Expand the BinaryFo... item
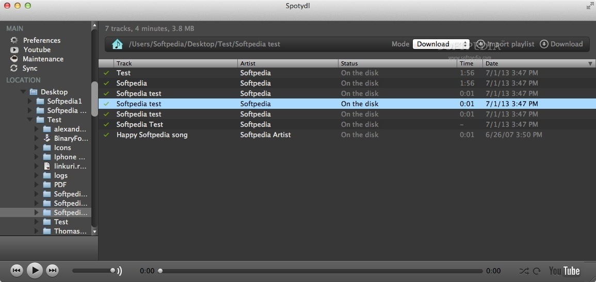 click(37, 138)
